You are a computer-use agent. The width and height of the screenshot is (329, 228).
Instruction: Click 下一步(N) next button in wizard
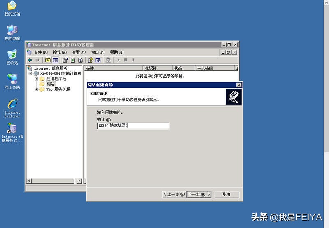click(x=199, y=194)
